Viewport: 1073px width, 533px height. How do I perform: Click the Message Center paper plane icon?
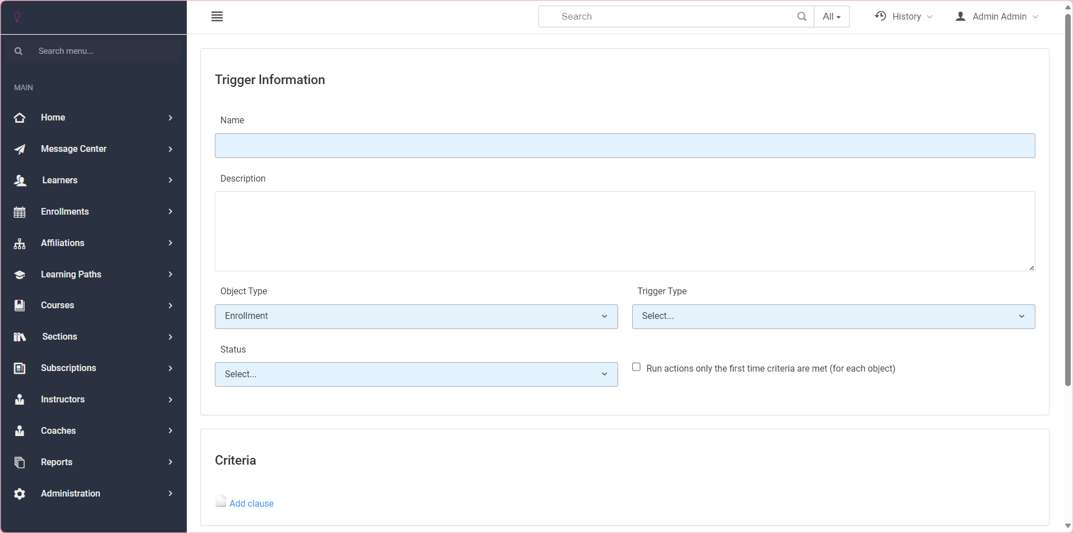tap(20, 149)
